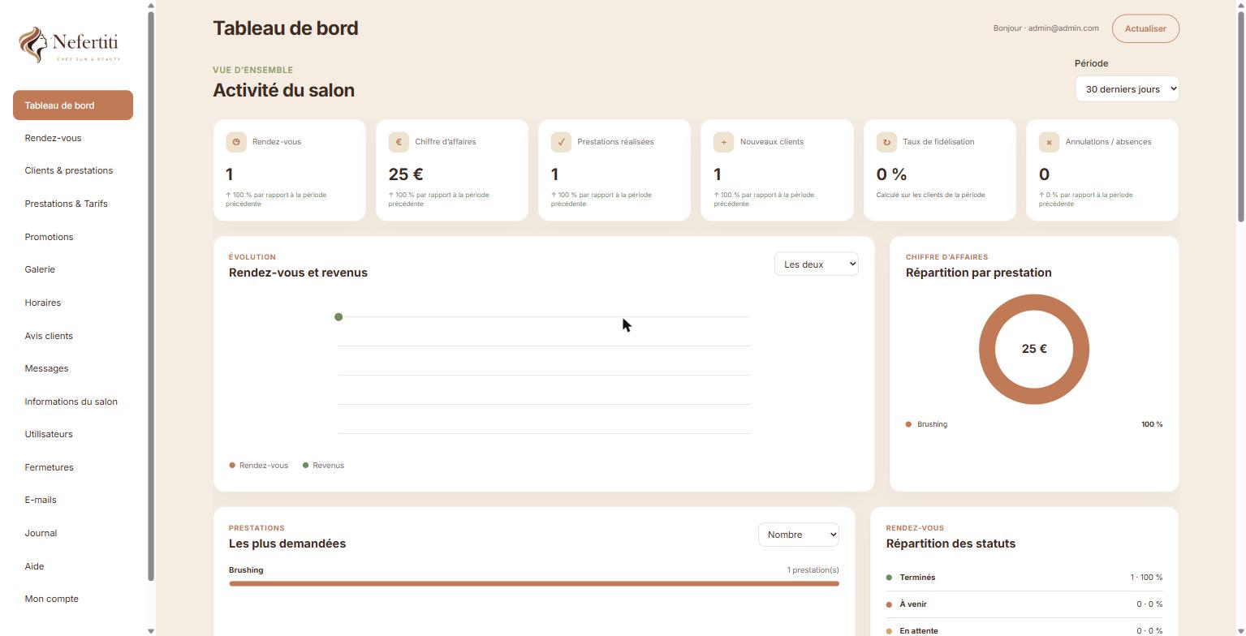The height and width of the screenshot is (636, 1246).
Task: Click the refresh icon on Taux de fidélisation card
Action: point(886,142)
